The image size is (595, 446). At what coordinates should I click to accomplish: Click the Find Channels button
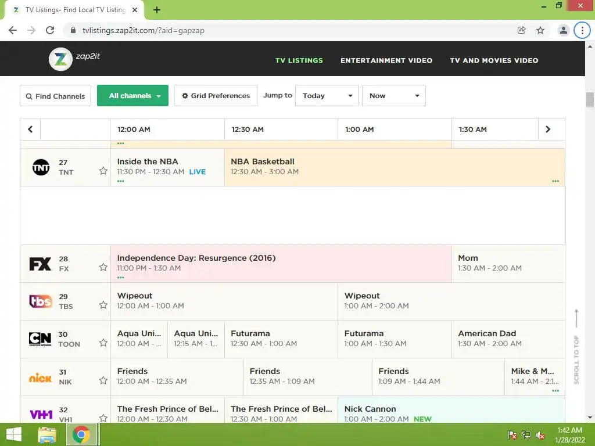click(x=55, y=96)
